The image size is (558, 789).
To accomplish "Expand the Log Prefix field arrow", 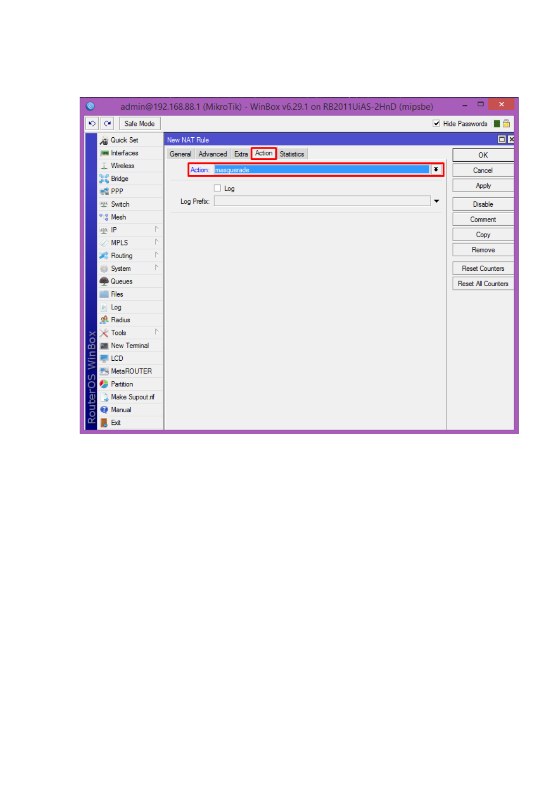I will click(436, 201).
